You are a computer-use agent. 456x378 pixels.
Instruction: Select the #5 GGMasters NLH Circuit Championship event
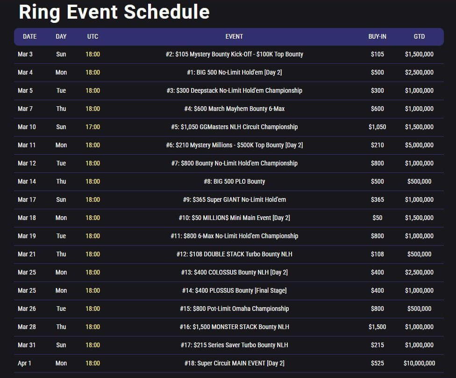(234, 127)
